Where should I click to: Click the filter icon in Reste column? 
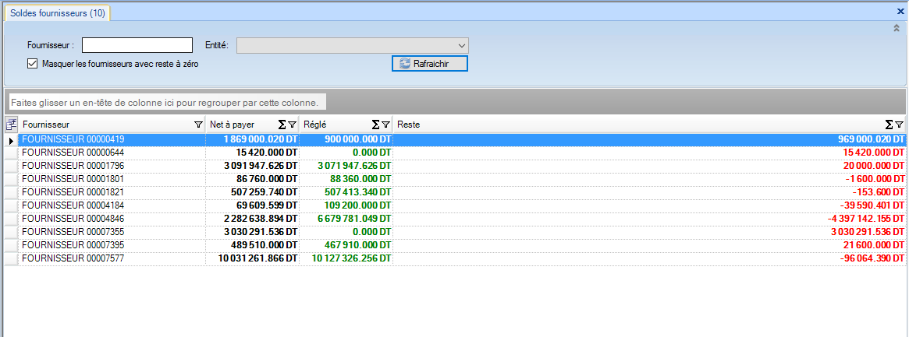[900, 125]
